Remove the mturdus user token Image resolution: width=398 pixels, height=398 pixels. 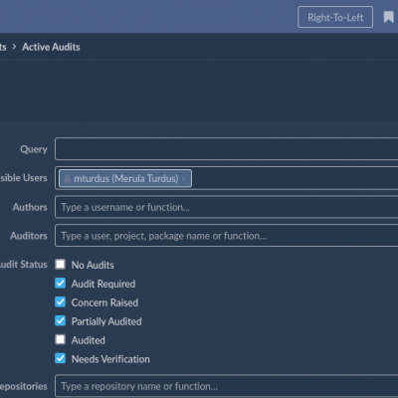pyautogui.click(x=184, y=179)
